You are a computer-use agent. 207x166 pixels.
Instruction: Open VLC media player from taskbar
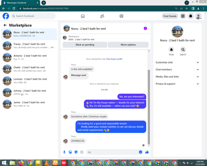tap(46, 163)
